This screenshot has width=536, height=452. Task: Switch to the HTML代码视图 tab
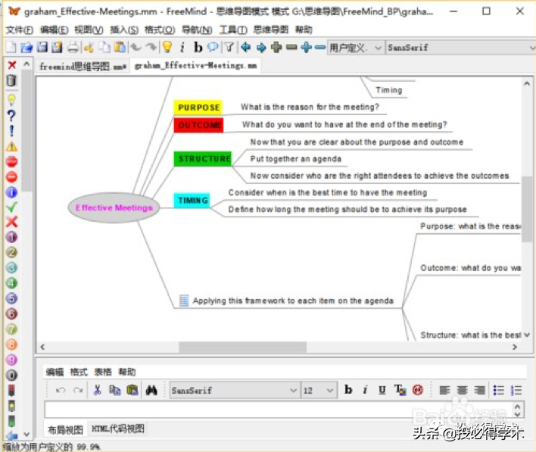(117, 429)
